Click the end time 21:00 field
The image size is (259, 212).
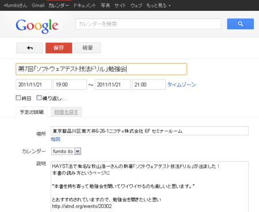coord(149,85)
